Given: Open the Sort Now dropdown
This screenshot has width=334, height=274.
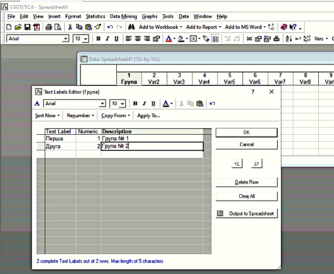Looking at the screenshot, I should coord(48,115).
